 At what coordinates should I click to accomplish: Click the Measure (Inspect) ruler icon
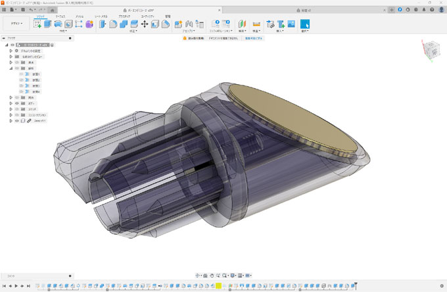point(256,24)
